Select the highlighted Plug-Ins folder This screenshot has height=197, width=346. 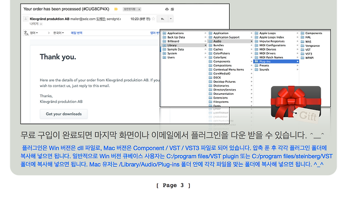[276, 62]
